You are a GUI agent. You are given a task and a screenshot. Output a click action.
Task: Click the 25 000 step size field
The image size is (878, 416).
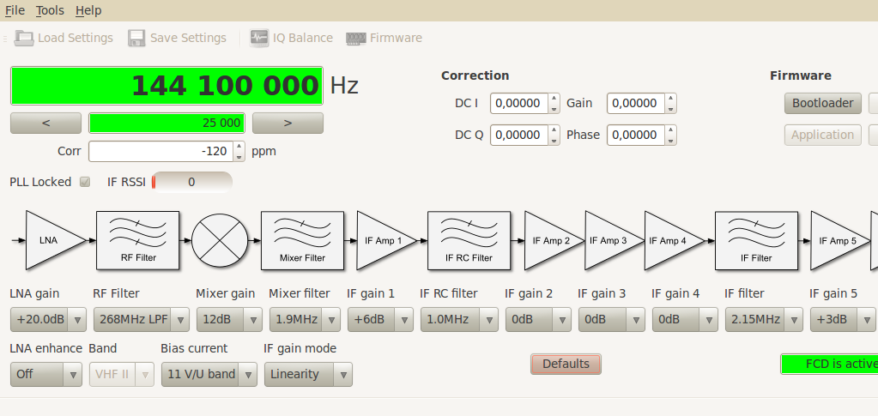167,124
